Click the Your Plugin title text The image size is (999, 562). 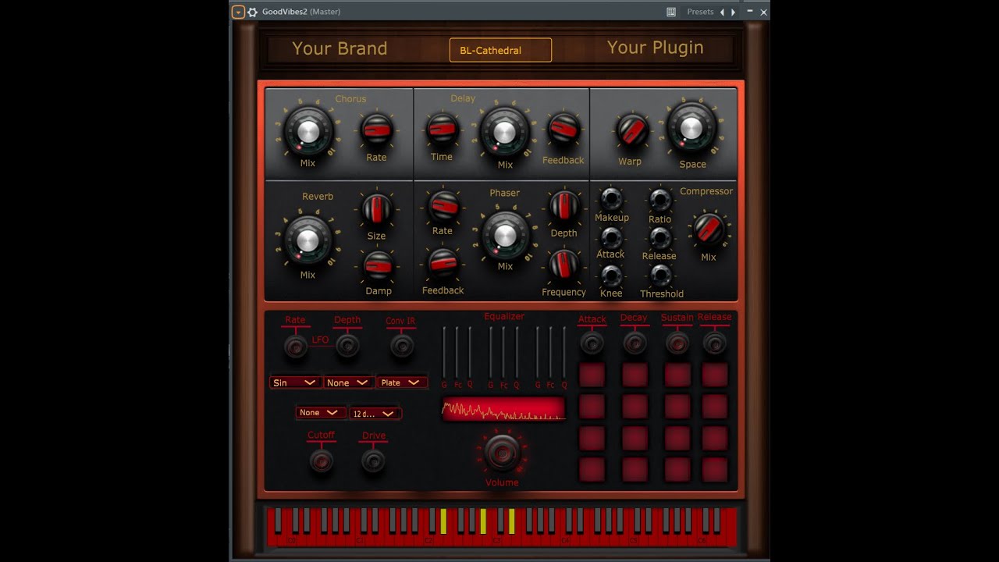coord(656,48)
